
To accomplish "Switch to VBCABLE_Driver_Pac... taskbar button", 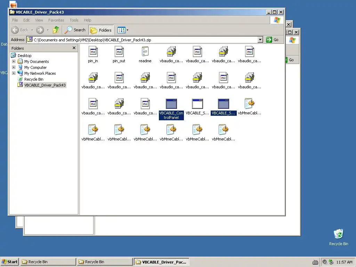I will click(x=161, y=262).
